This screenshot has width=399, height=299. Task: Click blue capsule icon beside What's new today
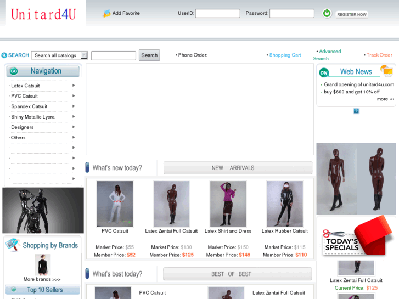[87, 167]
